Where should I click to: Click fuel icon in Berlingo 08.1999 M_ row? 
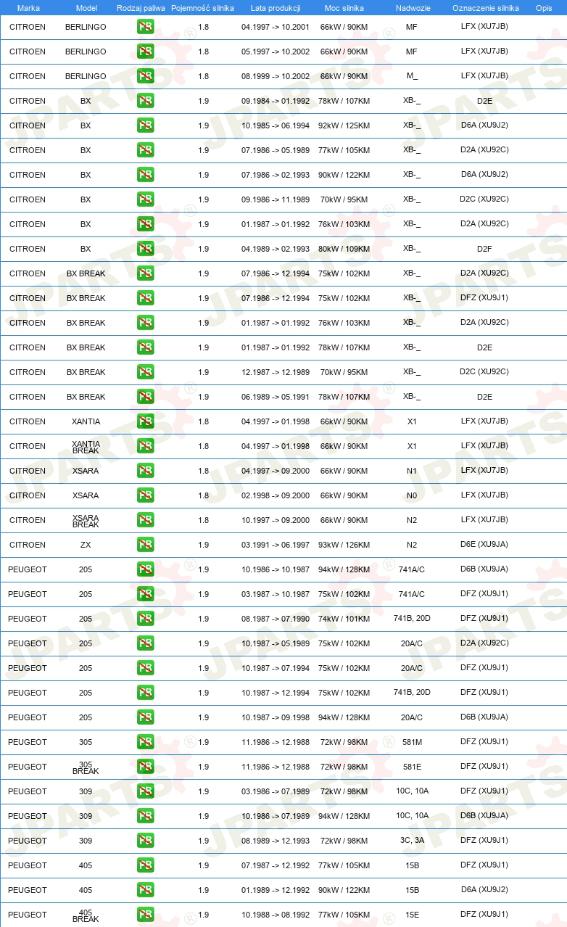(x=145, y=76)
